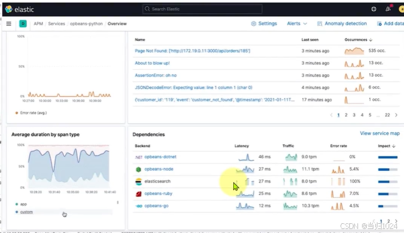Image resolution: width=404 pixels, height=233 pixels.
Task: Open customer_not_found error link
Action: point(215,100)
